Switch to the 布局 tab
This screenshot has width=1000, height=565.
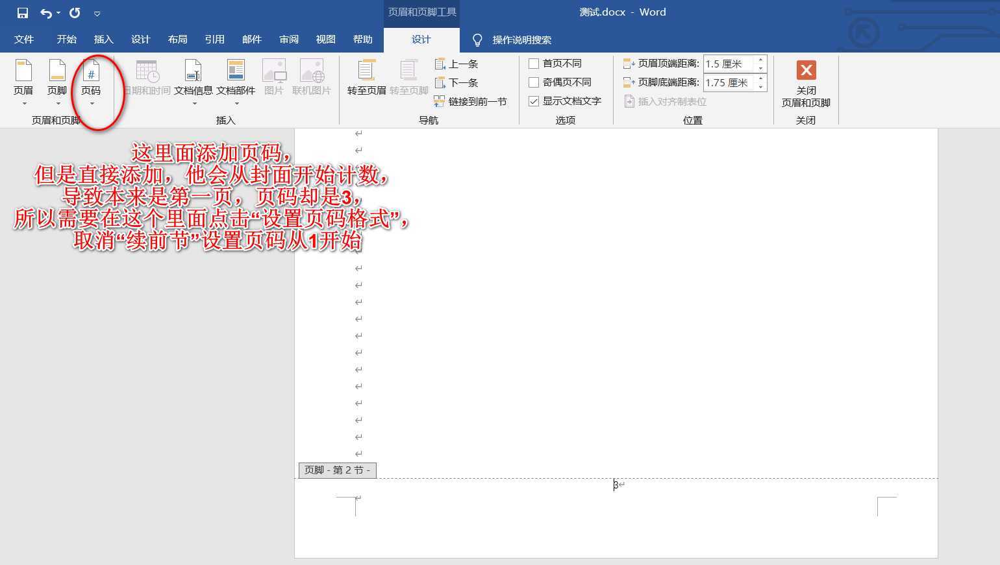coord(178,40)
